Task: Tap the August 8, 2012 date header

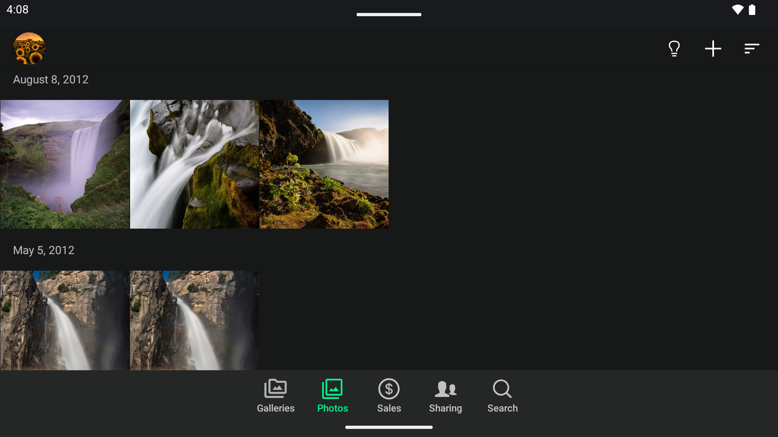Action: (x=51, y=80)
